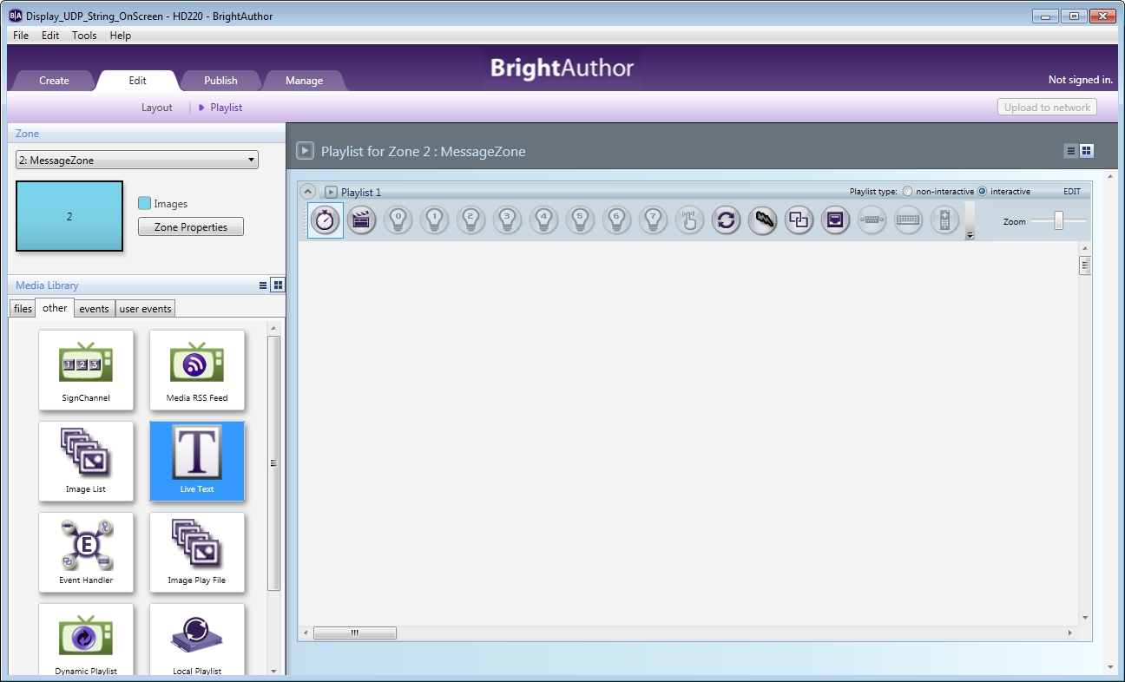The height and width of the screenshot is (682, 1125).
Task: Select the overlapping squares zone message icon
Action: (799, 220)
